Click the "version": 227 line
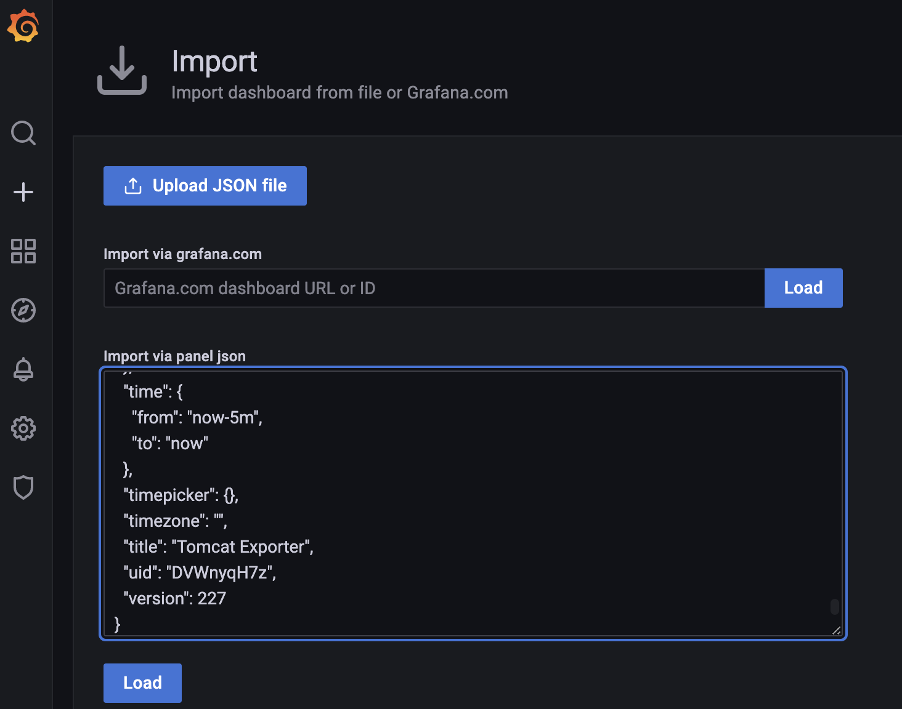 pyautogui.click(x=175, y=598)
